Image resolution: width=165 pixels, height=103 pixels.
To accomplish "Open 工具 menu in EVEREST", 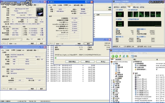I will click(x=139, y=53).
